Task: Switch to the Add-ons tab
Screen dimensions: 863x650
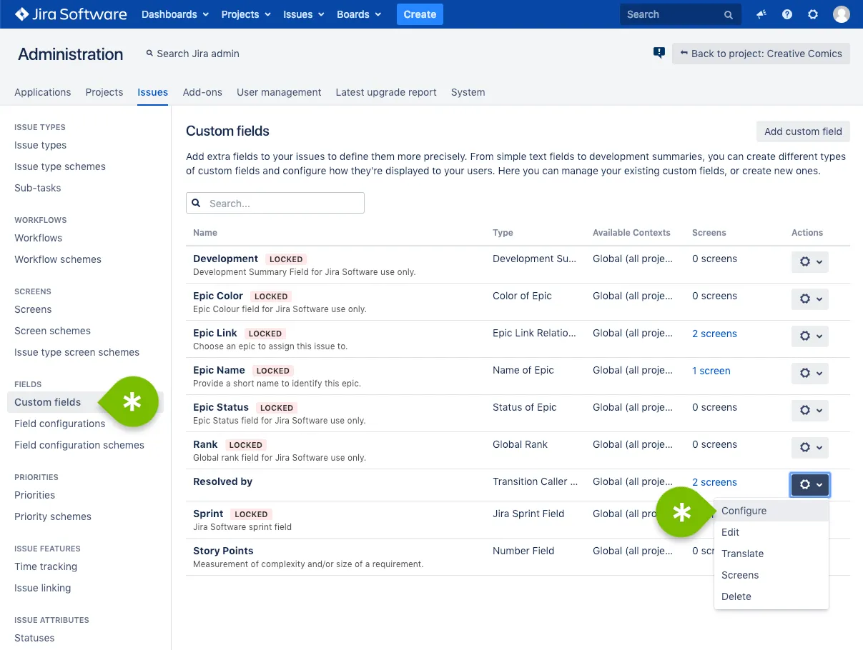Action: point(202,92)
